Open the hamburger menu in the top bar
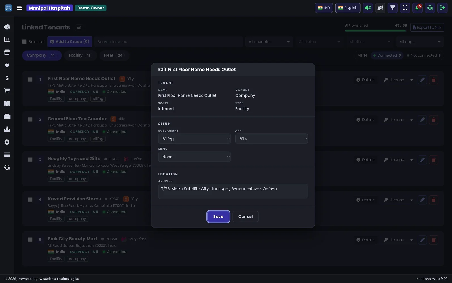Screen dimensions: 452x283 pos(19,8)
